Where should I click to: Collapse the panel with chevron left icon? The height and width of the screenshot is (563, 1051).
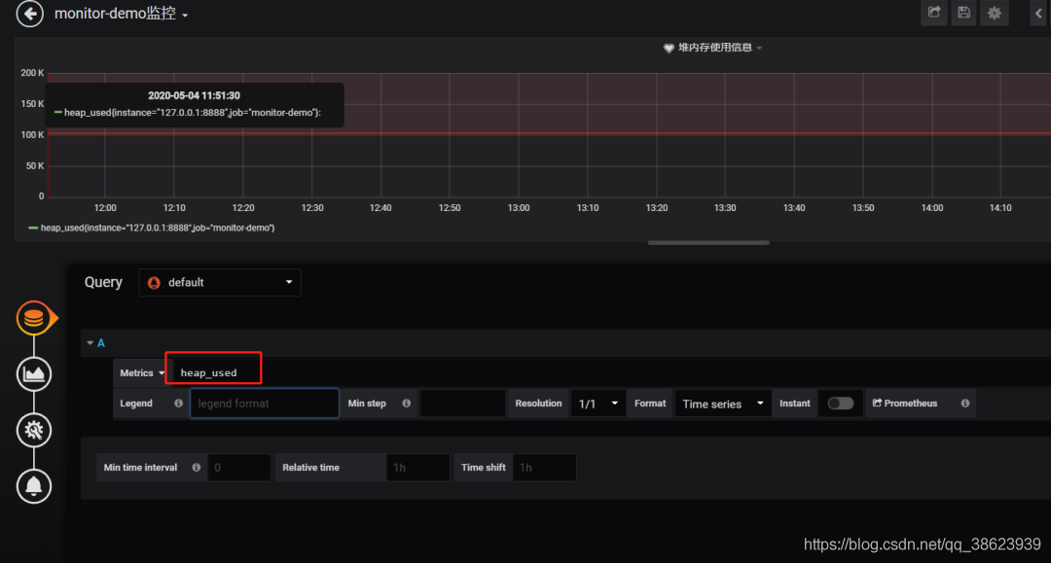(1039, 13)
